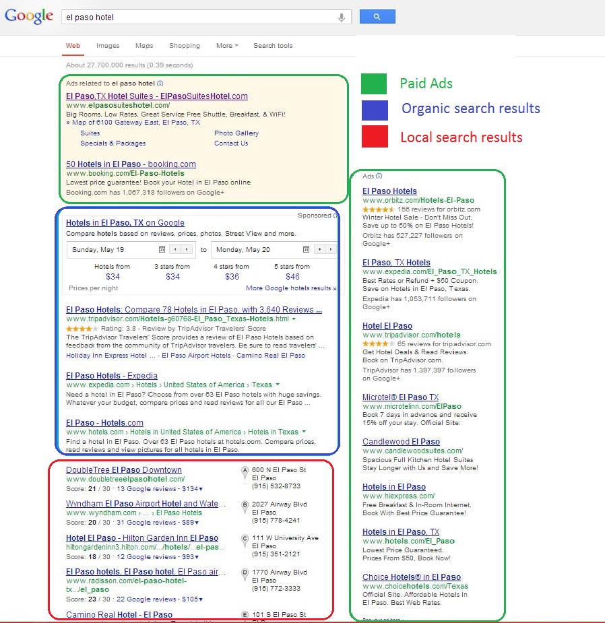This screenshot has height=623, width=605.
Task: Open the 'El Paso Airport Hotels' sub-link
Action: (196, 356)
